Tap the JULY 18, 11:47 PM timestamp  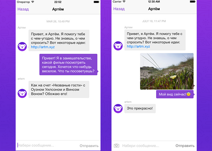(154, 21)
